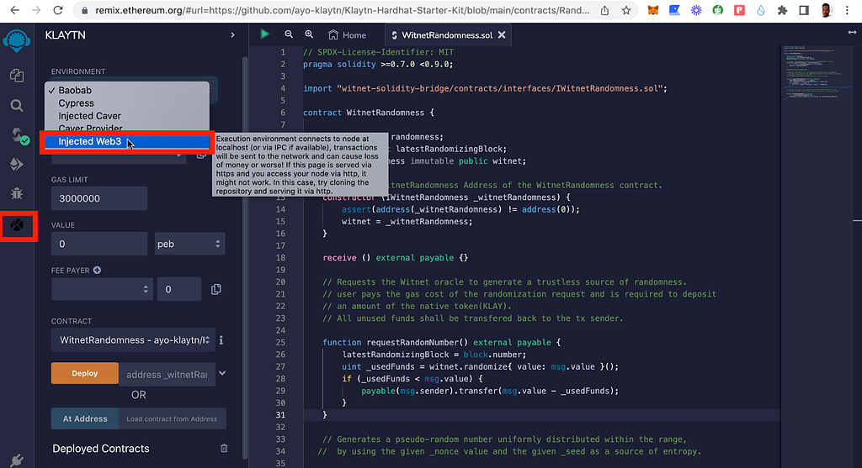This screenshot has height=468, width=862.
Task: Clear deployed contracts with trash icon
Action: tap(224, 448)
